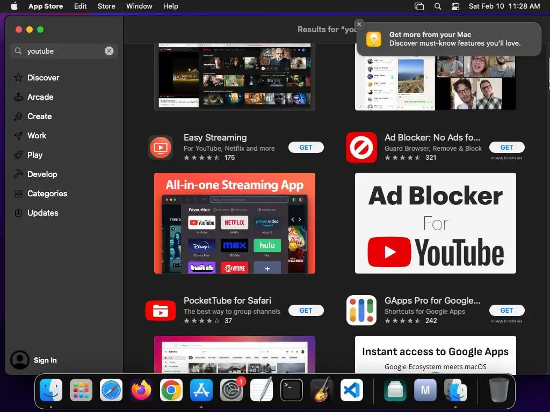Open Launchpad from the dock
550x412 pixels.
[x=81, y=390]
